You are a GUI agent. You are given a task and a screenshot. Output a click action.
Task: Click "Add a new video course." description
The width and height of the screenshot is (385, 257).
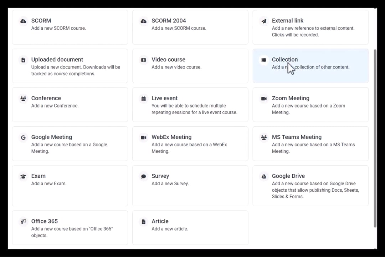[x=176, y=67]
